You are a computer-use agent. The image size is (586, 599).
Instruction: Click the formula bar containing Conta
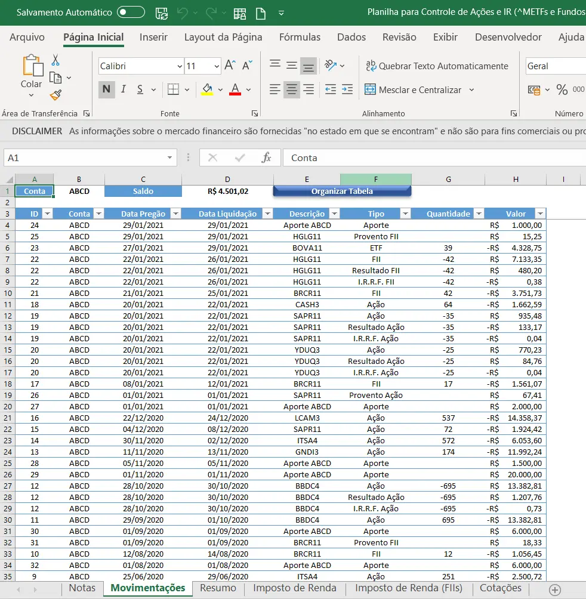pos(434,158)
